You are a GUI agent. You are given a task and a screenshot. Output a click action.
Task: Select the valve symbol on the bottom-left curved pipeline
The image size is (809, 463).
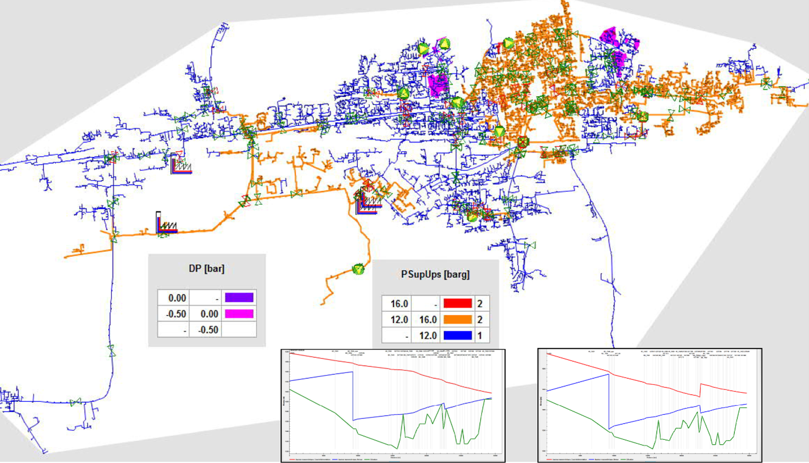[74, 402]
